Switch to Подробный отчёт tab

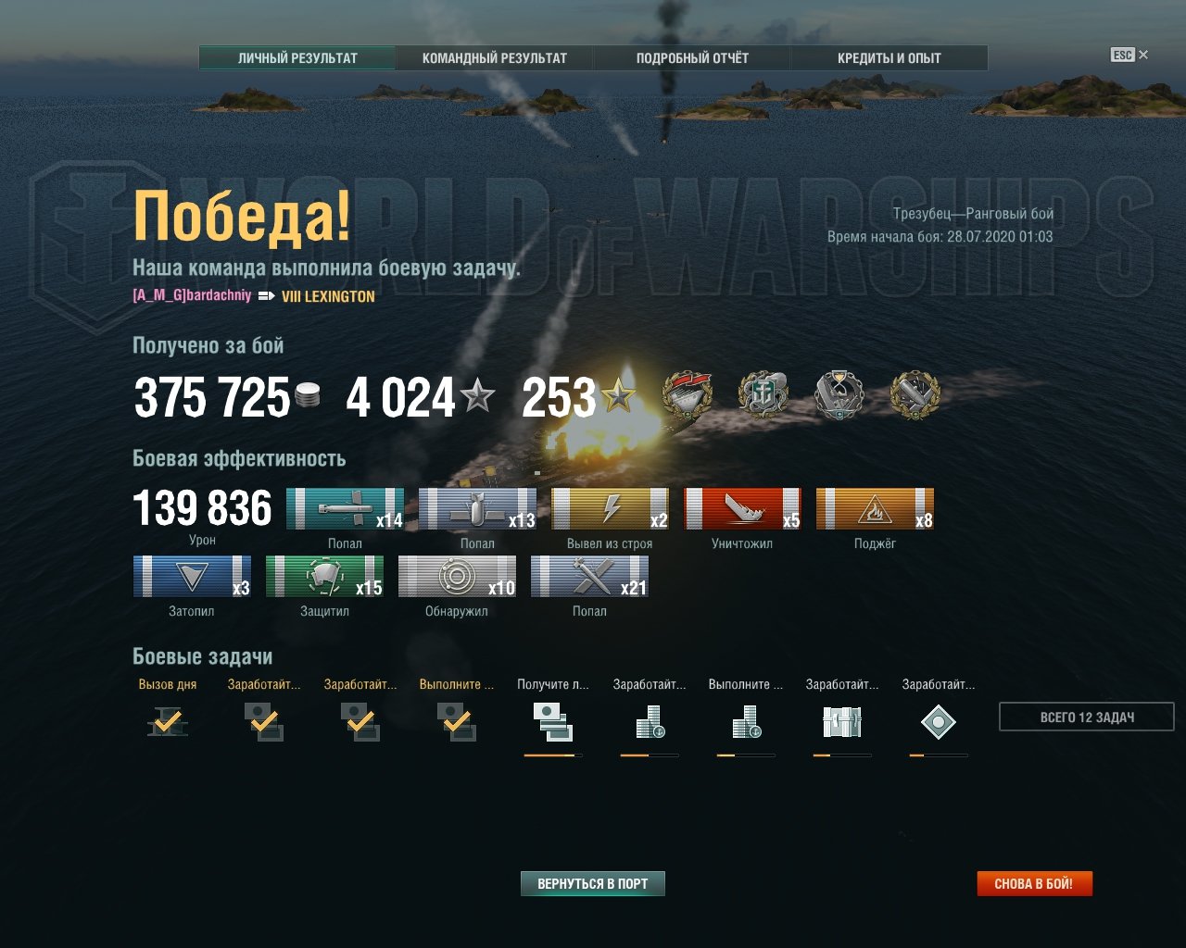click(692, 58)
